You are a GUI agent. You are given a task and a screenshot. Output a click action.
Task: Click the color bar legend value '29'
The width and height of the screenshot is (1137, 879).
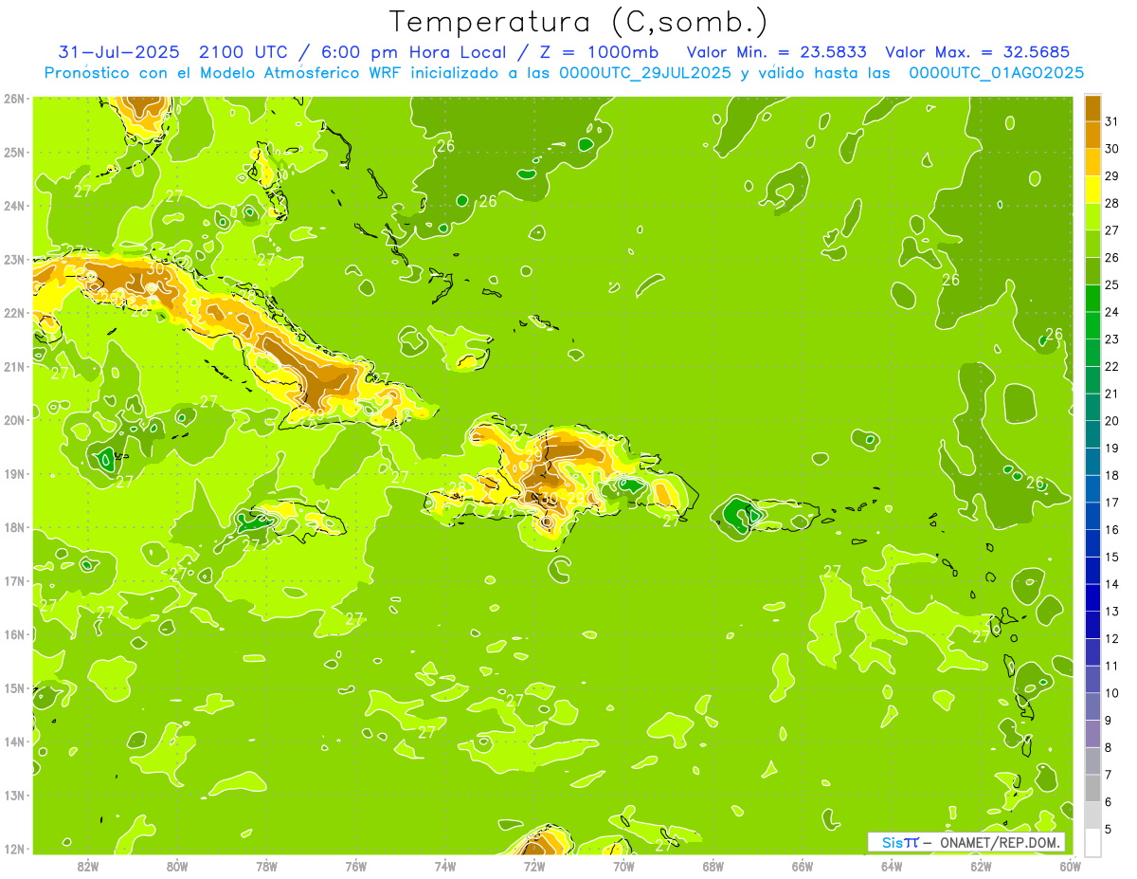(1112, 176)
